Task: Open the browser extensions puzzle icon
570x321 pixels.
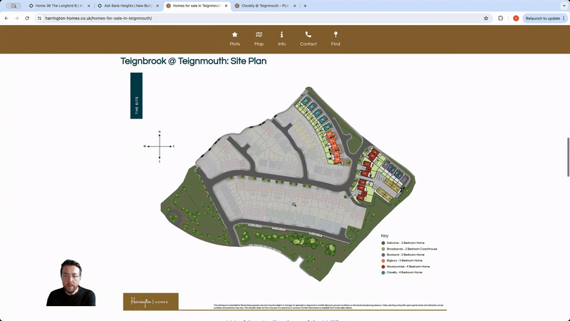Action: click(x=501, y=18)
